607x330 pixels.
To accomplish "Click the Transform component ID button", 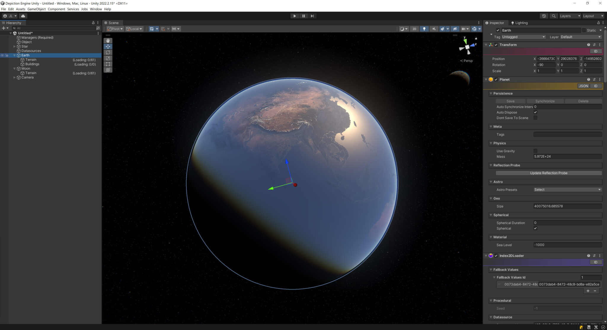I will click(596, 51).
